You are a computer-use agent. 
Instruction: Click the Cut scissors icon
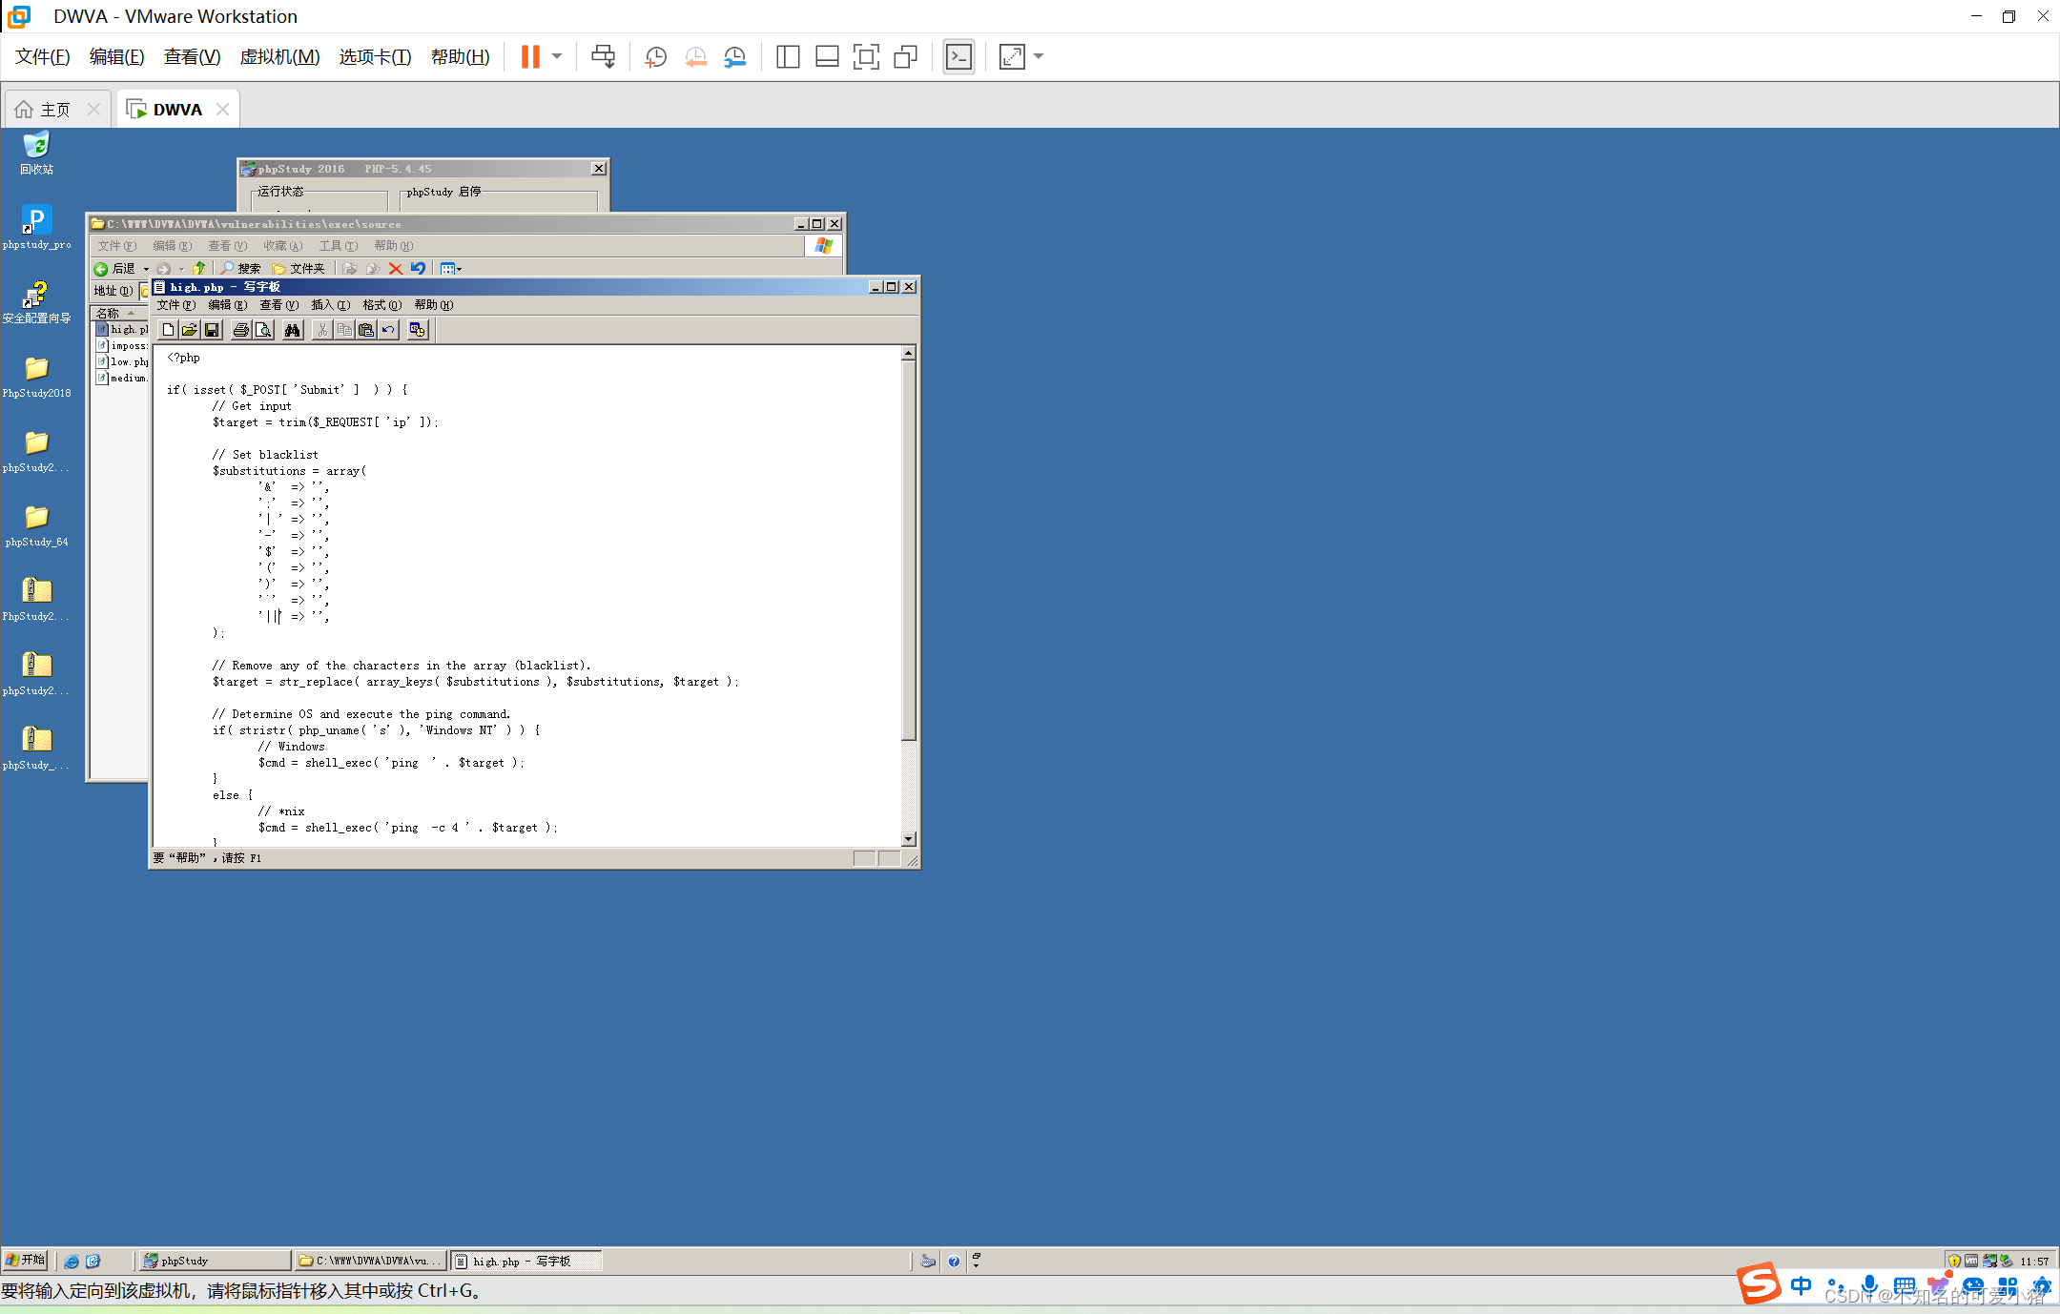tap(322, 330)
